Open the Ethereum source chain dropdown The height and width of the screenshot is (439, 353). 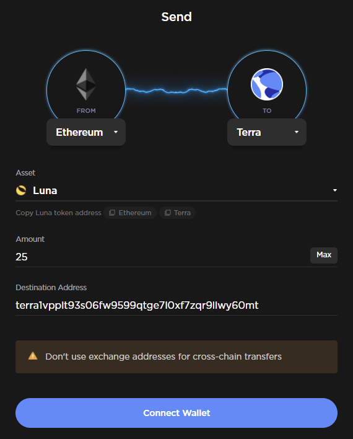coord(86,132)
